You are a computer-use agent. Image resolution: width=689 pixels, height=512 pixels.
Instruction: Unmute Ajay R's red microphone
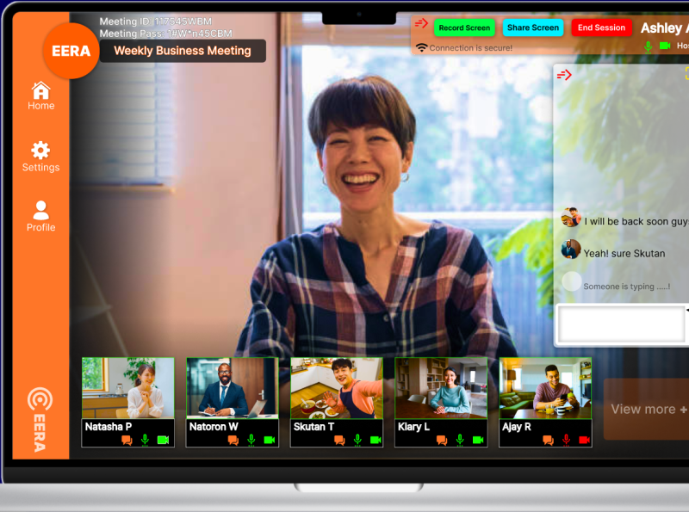point(566,440)
